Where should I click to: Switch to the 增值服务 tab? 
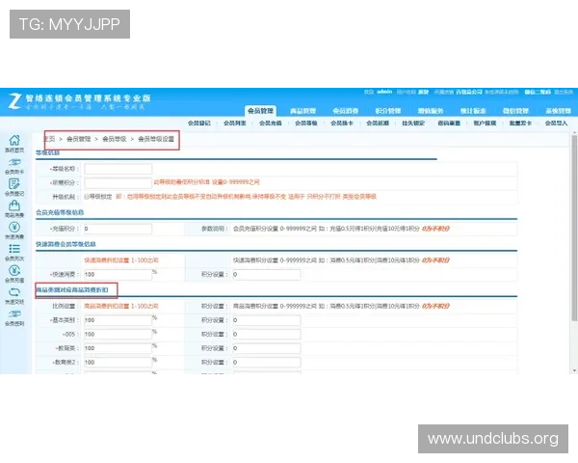pos(431,111)
